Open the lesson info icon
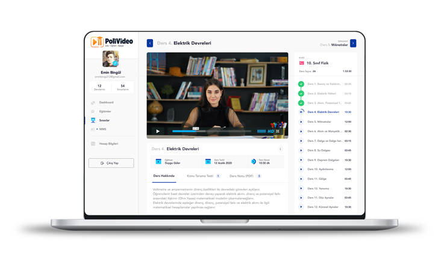Viewport: 444px width, 255px height. 280,149
